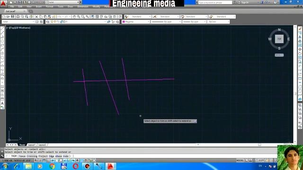Click the New drawing icon in standard toolbar
The height and width of the screenshot is (170, 303).
[x=4, y=17]
